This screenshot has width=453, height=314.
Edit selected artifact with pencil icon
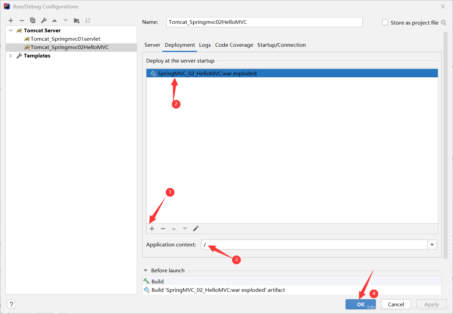point(196,229)
